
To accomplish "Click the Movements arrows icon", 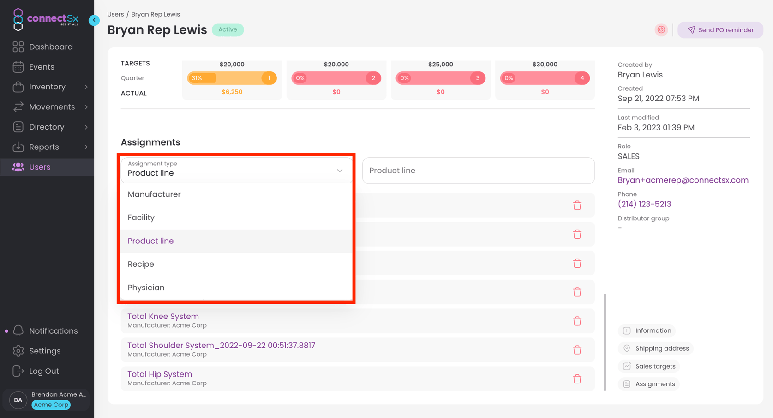I will (18, 106).
